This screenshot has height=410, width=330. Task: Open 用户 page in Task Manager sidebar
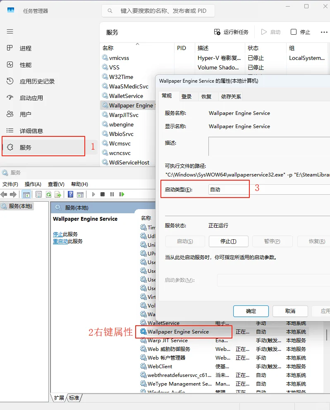click(25, 114)
